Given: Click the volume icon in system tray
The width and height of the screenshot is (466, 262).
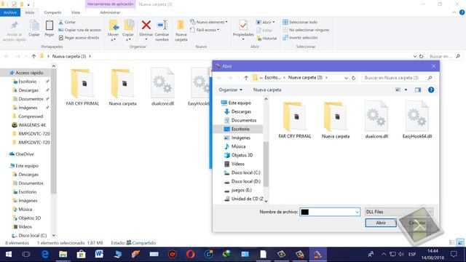Looking at the screenshot, I should coord(401,254).
